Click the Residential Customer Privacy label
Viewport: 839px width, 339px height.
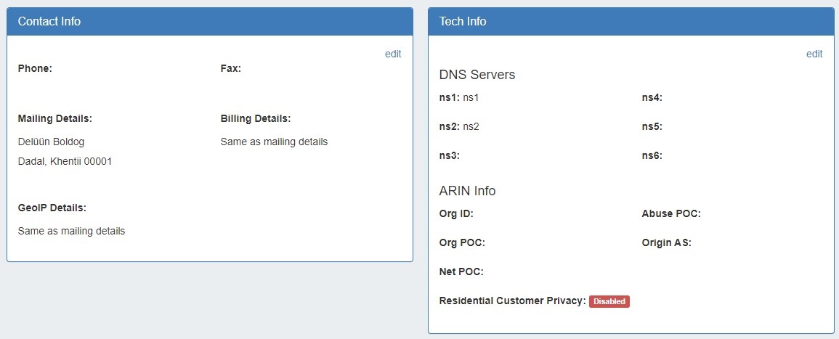tap(512, 301)
